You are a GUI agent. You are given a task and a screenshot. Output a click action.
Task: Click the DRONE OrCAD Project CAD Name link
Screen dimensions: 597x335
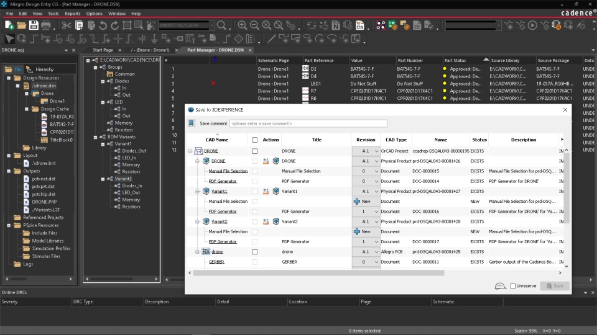click(x=211, y=151)
